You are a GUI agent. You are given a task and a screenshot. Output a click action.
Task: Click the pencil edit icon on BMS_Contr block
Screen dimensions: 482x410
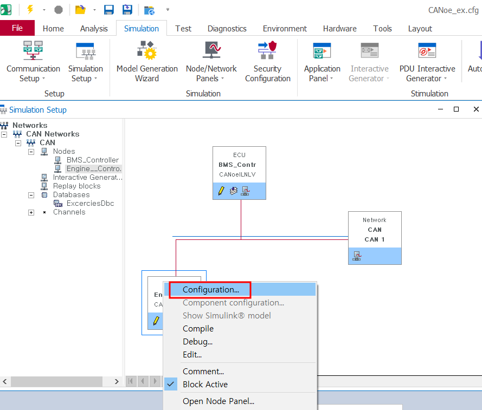coord(221,191)
